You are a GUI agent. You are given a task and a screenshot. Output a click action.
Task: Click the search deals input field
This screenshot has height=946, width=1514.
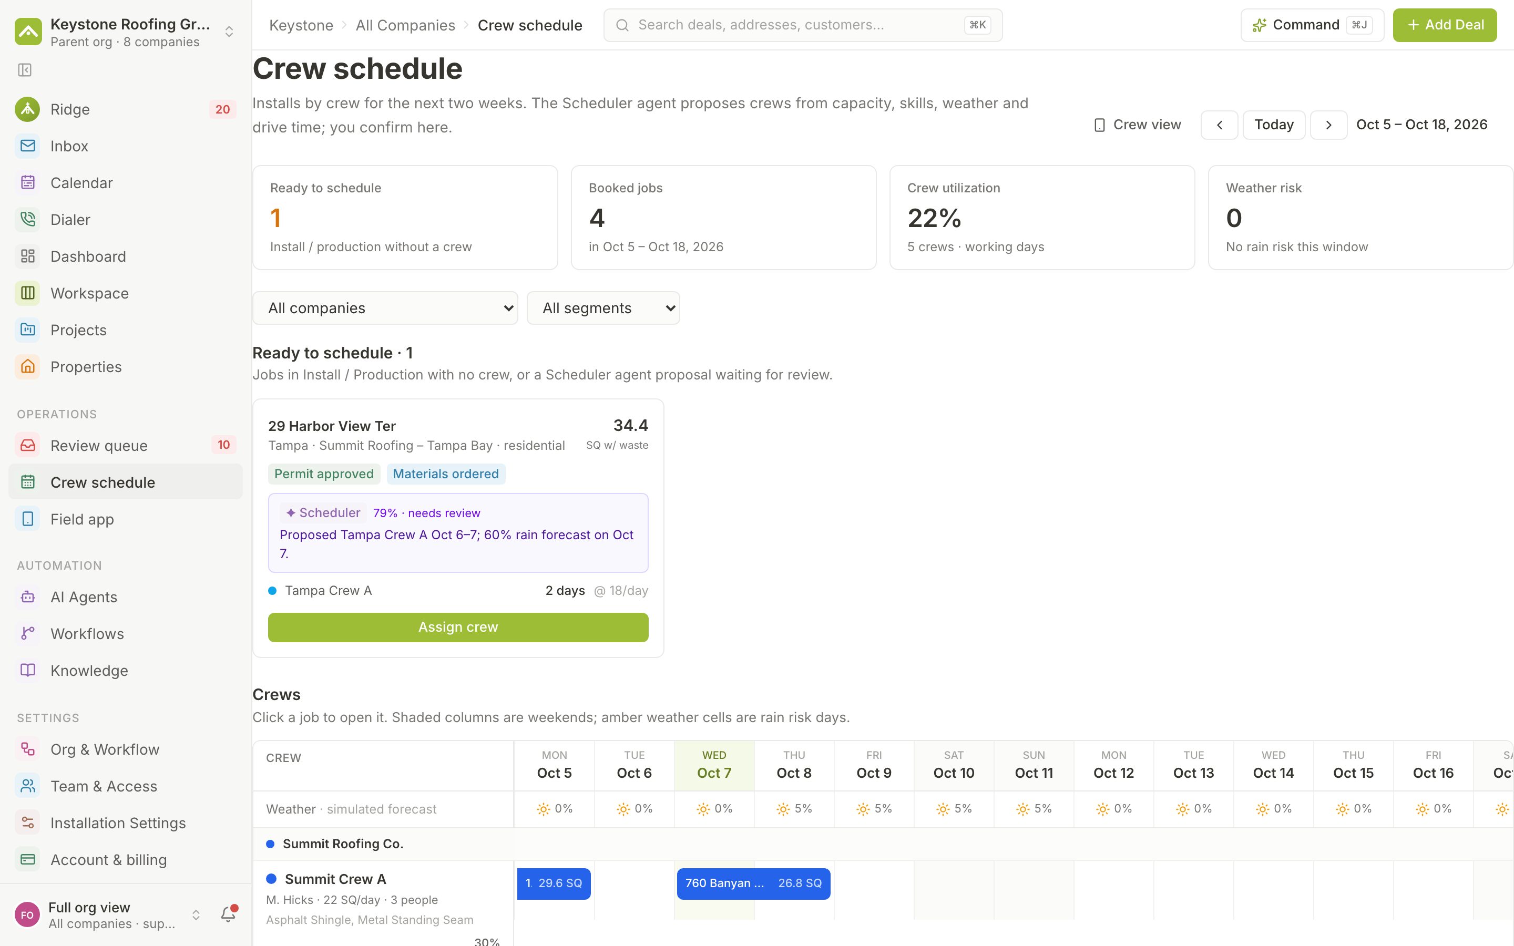point(803,25)
